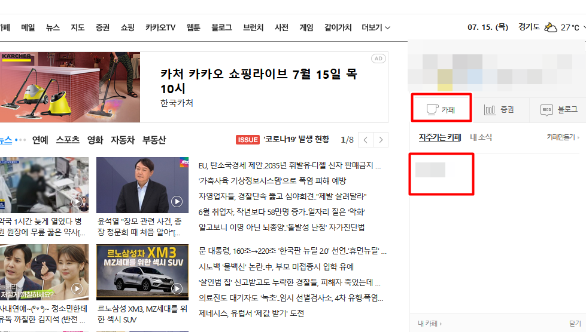The height and width of the screenshot is (332, 586).
Task: Play the 르노삼성 XM3 video
Action: coord(177,288)
